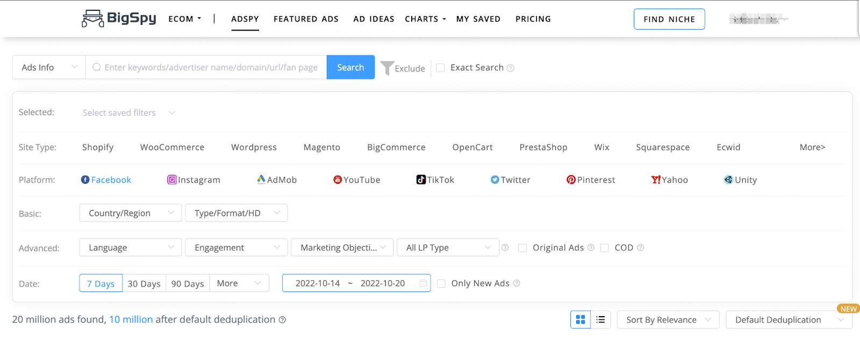This screenshot has width=860, height=343.
Task: Select the Facebook platform icon
Action: pyautogui.click(x=85, y=180)
